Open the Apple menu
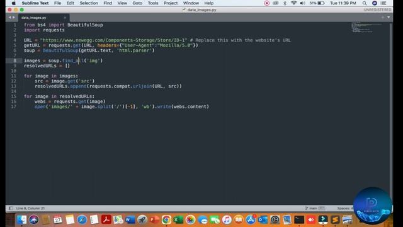 [14, 3]
